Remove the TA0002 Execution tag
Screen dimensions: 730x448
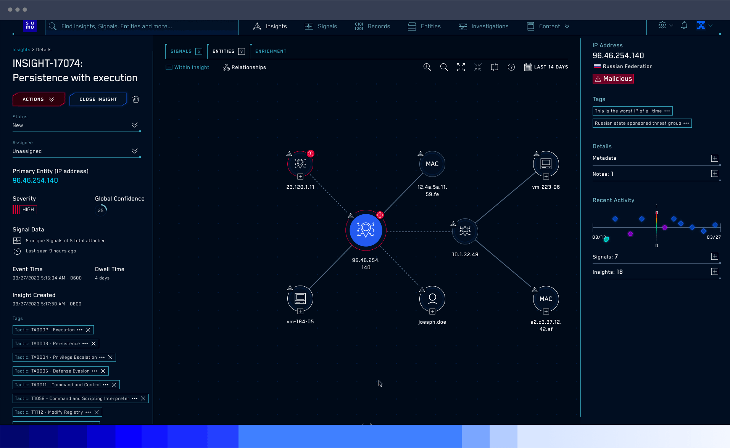pos(88,330)
